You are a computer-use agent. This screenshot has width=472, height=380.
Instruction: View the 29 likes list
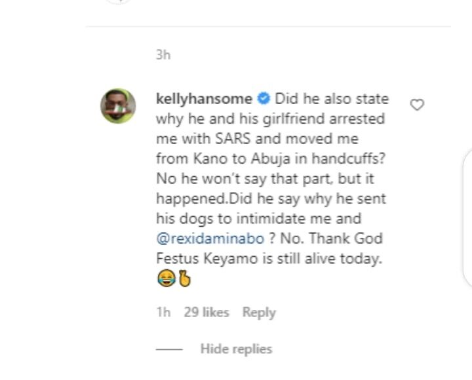206,313
